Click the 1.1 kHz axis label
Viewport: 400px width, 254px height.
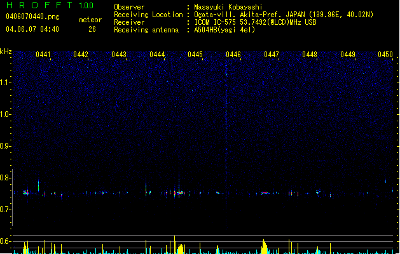click(5, 83)
